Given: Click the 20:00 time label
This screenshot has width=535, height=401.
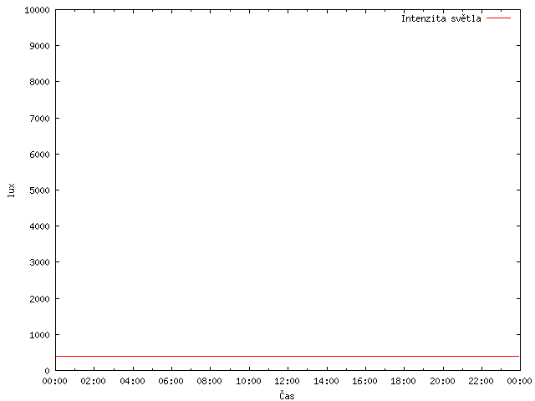Looking at the screenshot, I should click(x=442, y=381).
